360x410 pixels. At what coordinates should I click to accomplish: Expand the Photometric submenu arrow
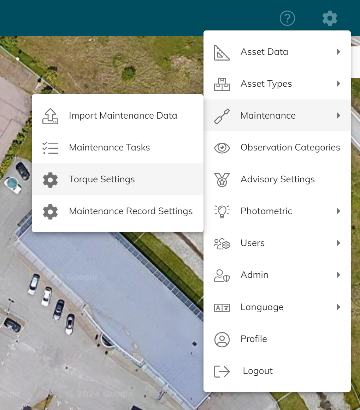click(x=338, y=211)
